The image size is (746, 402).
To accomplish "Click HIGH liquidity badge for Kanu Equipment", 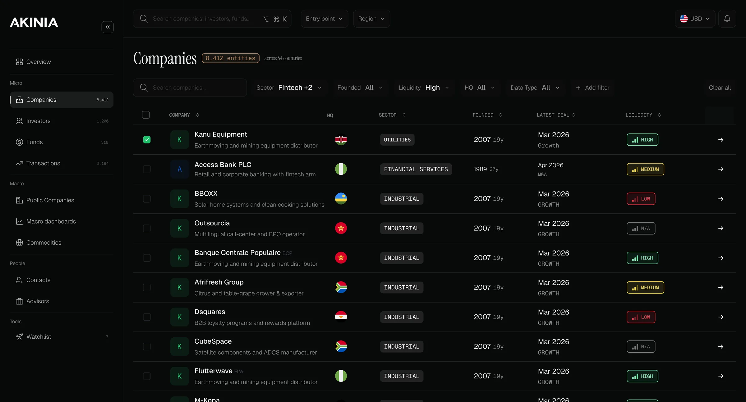I will tap(642, 140).
